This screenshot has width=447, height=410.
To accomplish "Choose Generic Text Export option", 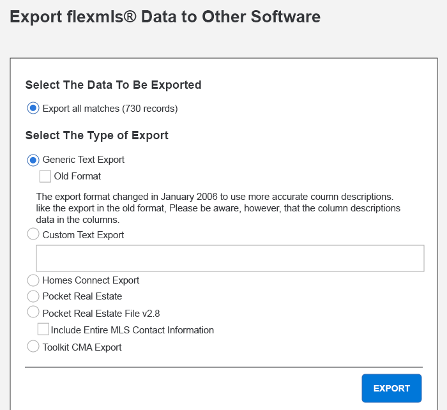I will 33,160.
